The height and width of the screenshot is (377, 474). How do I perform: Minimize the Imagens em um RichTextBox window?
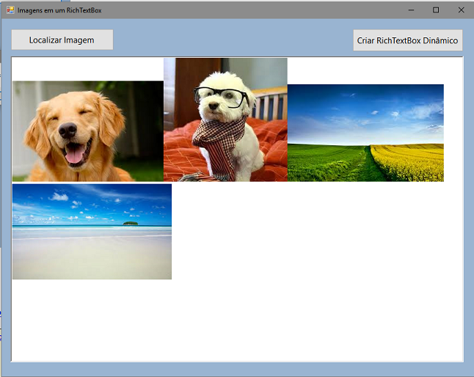tap(411, 10)
